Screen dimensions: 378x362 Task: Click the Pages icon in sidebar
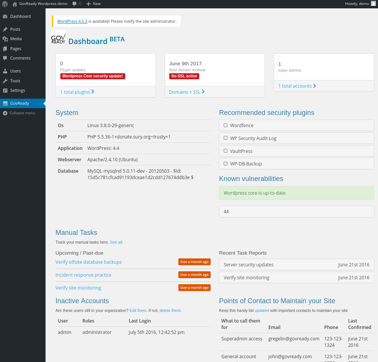[5, 49]
